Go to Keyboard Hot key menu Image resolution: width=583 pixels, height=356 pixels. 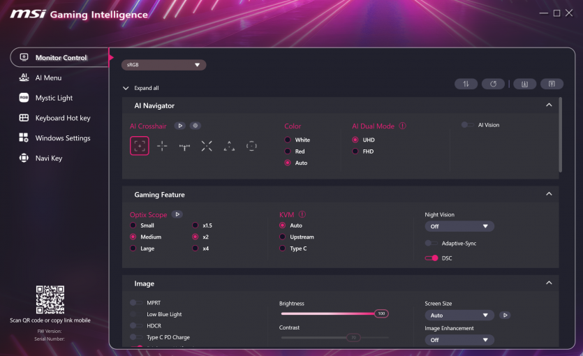click(x=62, y=118)
